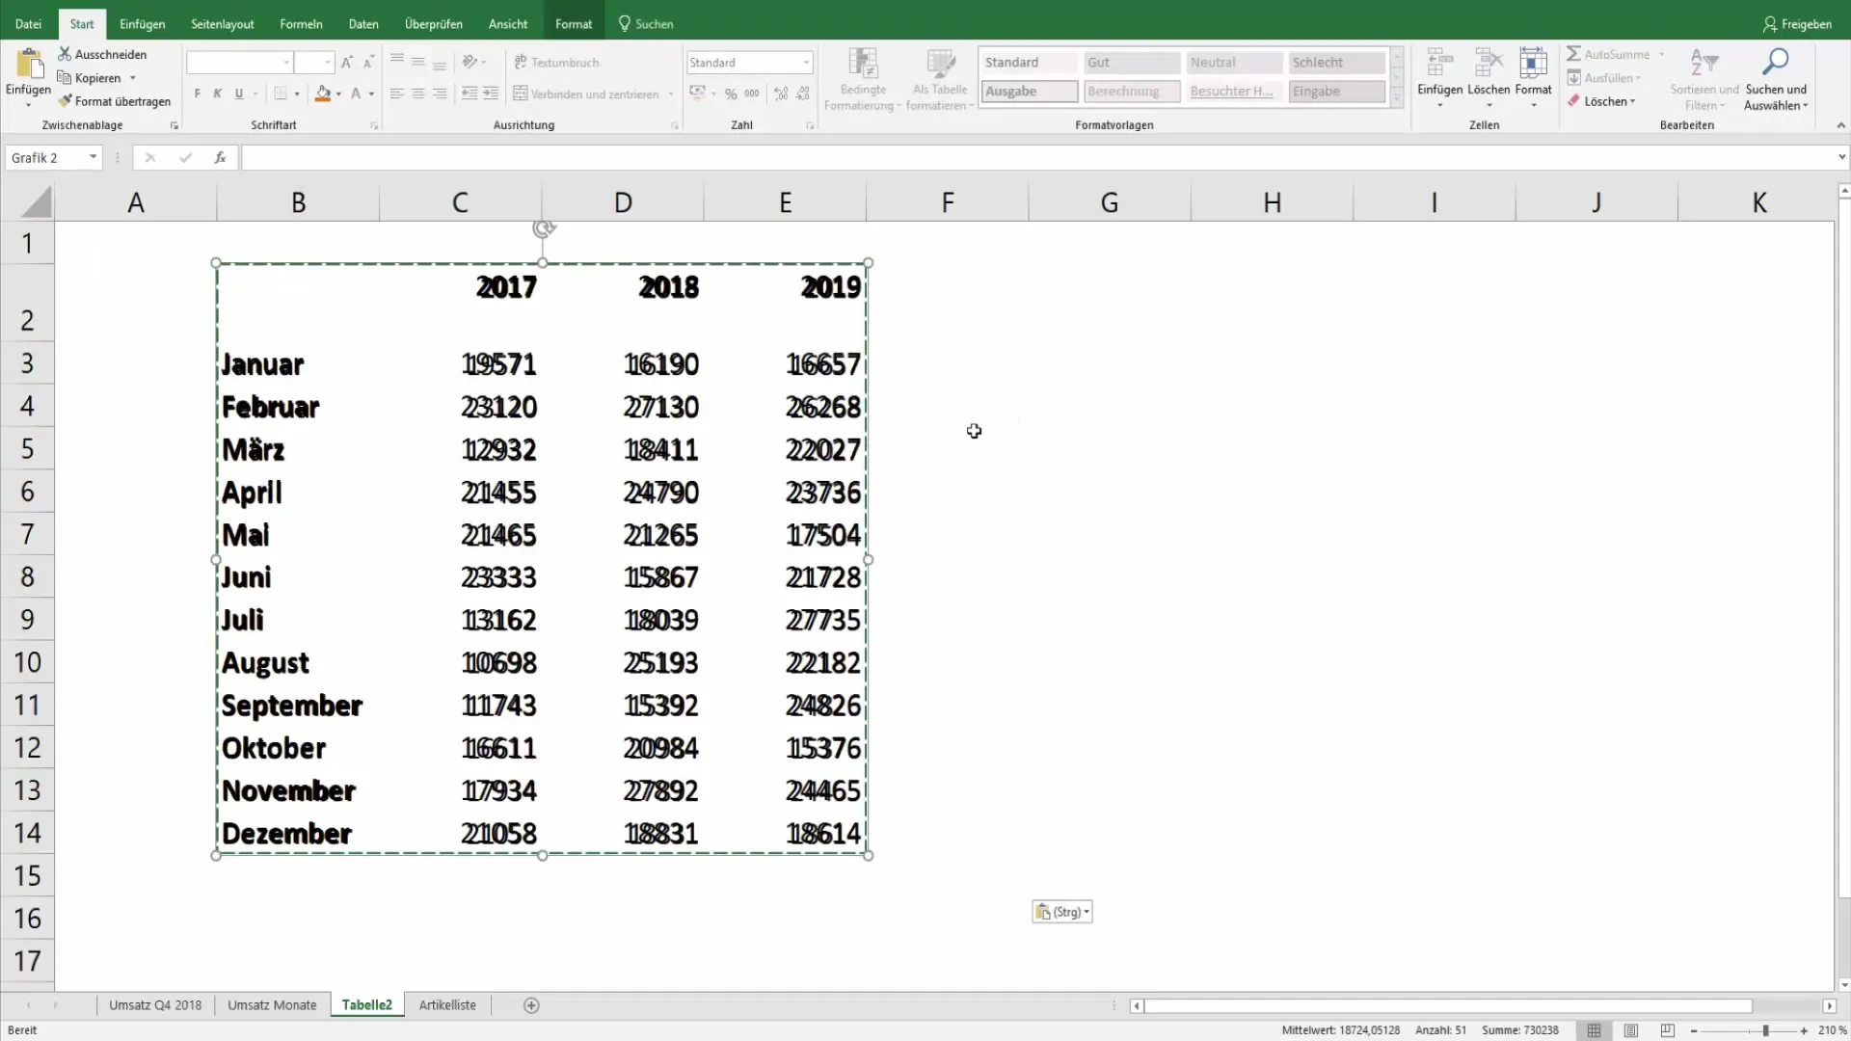This screenshot has width=1851, height=1041.
Task: Click the borders icon
Action: [x=281, y=93]
